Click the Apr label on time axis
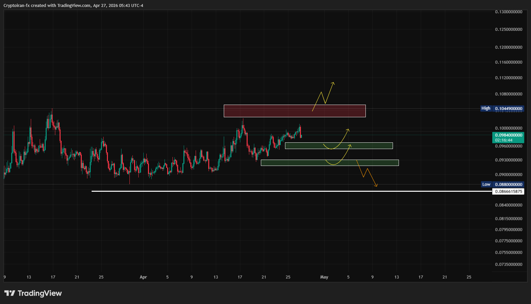Viewport: 531px width, 304px height. coord(143,277)
